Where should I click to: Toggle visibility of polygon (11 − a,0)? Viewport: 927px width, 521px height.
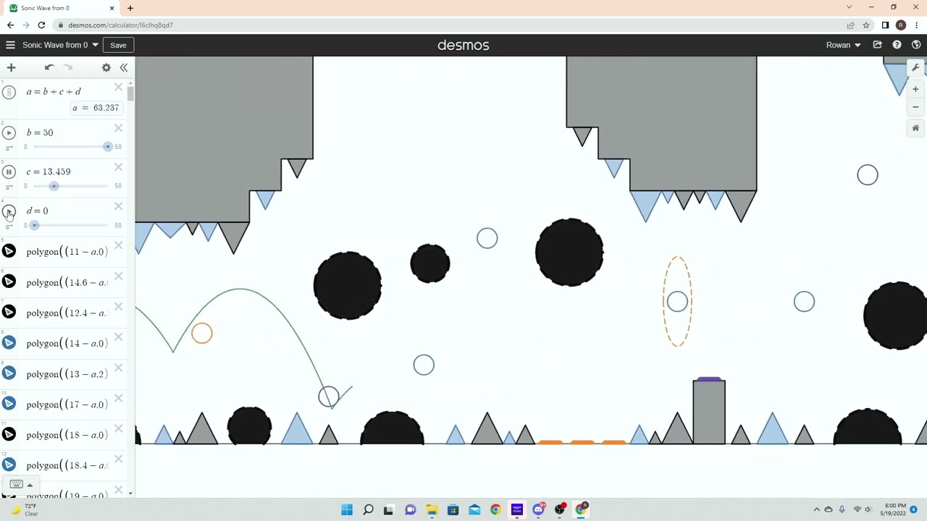click(x=9, y=251)
